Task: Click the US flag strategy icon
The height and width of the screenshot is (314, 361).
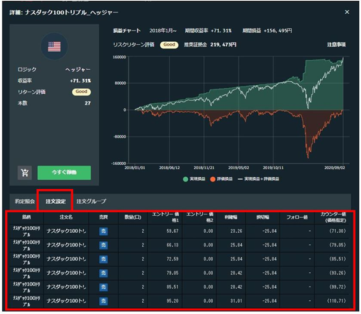Action: click(54, 47)
